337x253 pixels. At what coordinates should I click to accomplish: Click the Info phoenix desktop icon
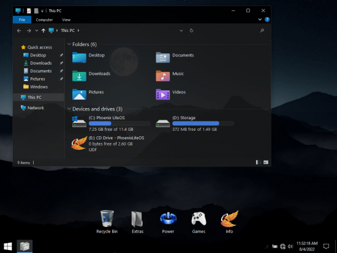click(x=229, y=219)
